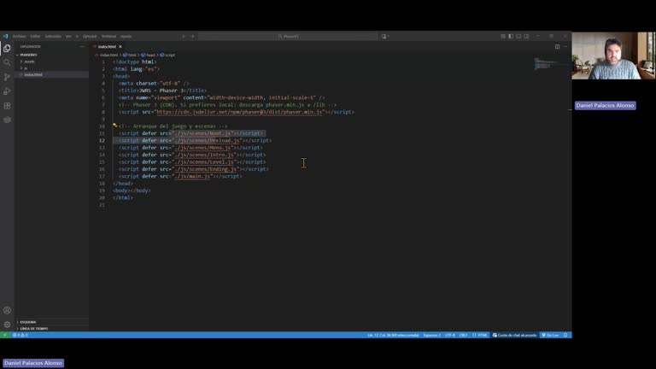
Task: Follow the ./js/scenes/Menu.js script link
Action: 202,148
